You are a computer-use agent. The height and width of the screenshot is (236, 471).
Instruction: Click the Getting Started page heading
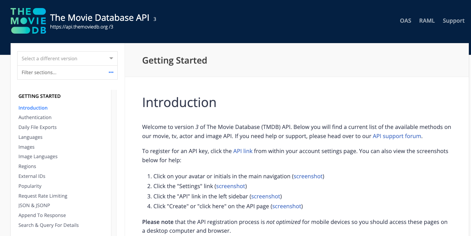(x=175, y=60)
